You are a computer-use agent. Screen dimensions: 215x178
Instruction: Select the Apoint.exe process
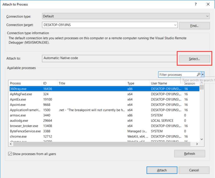pos(18,105)
